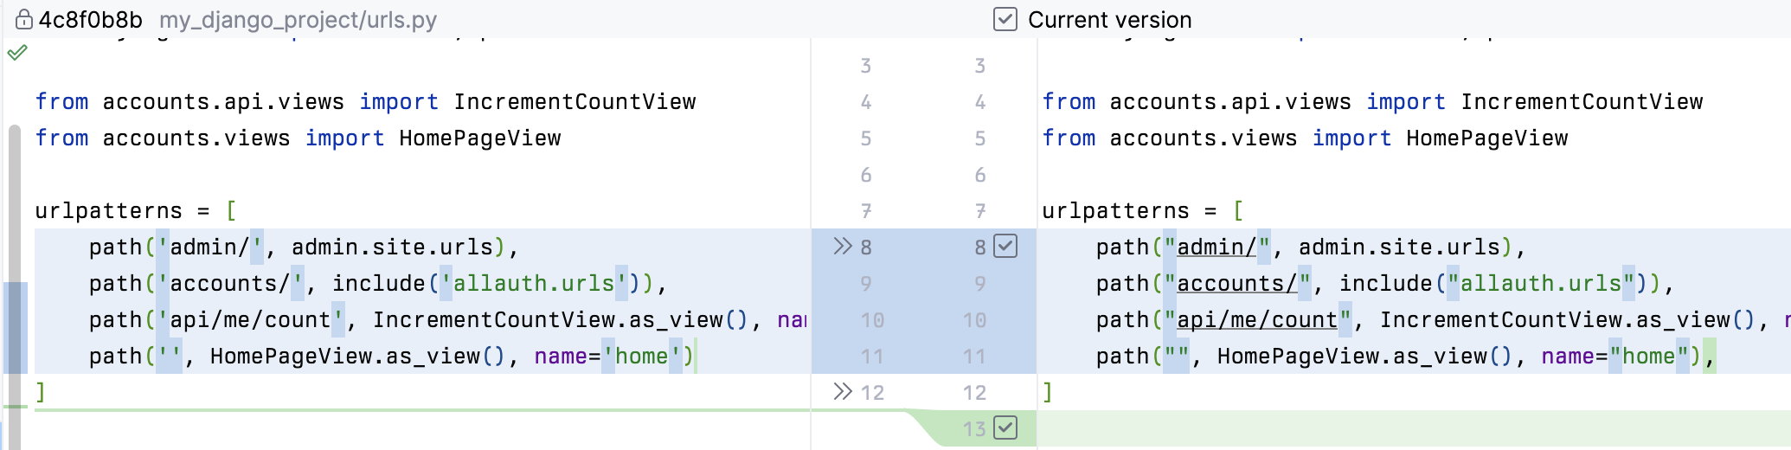Click the my_django_project/urls.py file path
1791x450 pixels.
[x=298, y=19]
